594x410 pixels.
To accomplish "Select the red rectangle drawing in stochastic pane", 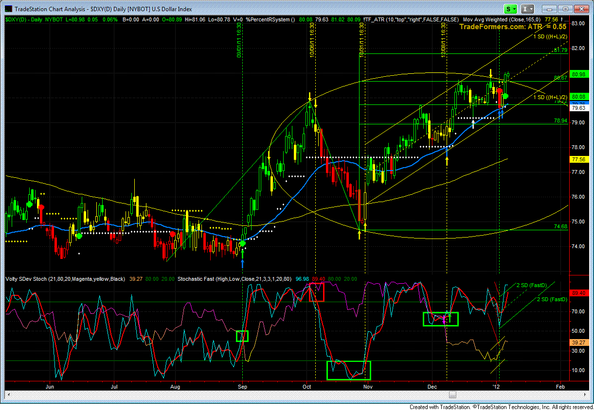I will pos(317,292).
